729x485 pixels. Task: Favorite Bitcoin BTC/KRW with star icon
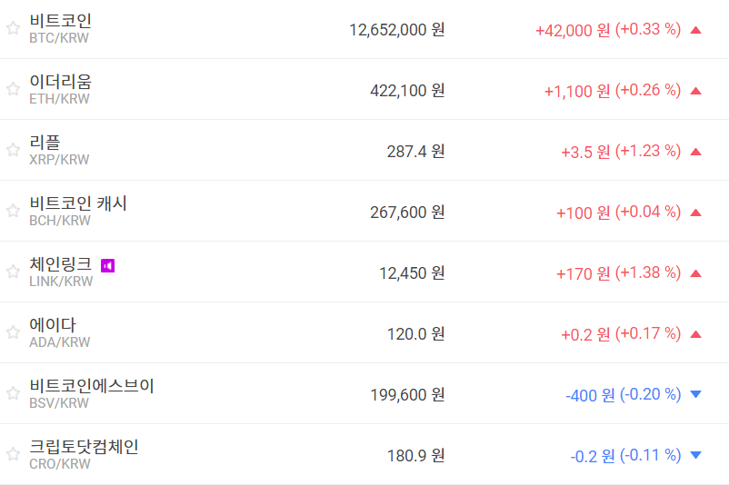point(13,28)
